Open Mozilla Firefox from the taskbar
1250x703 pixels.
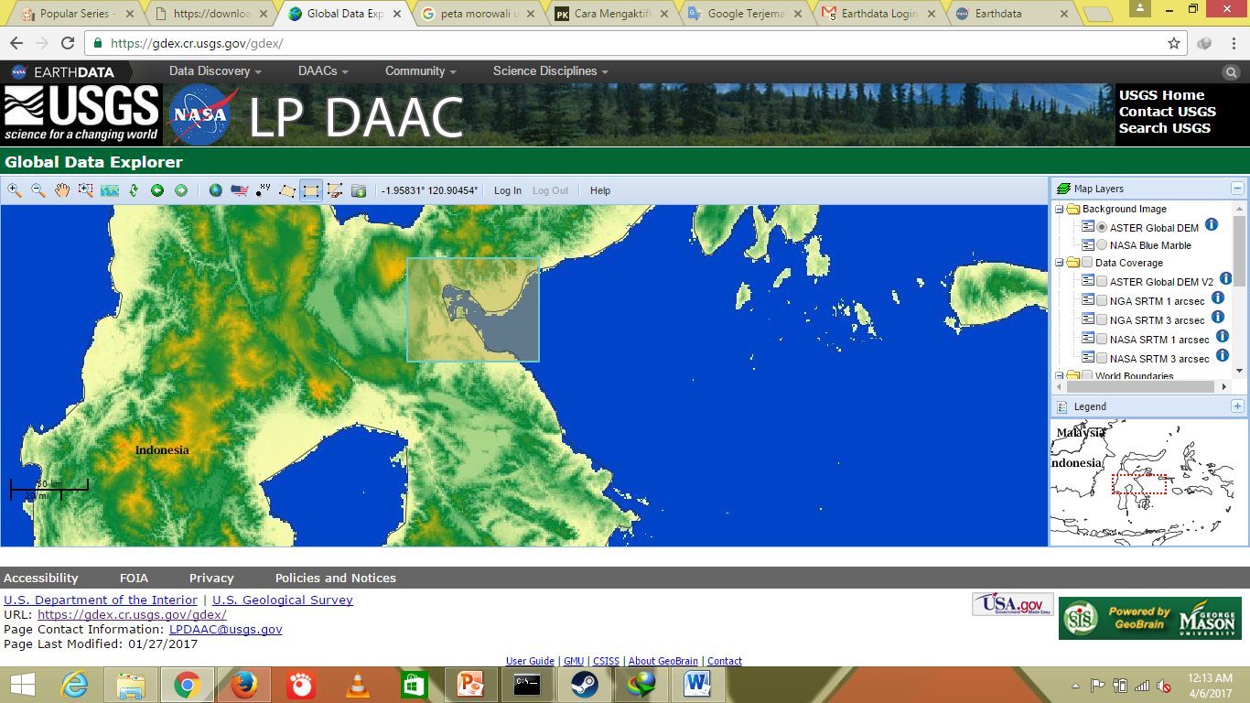point(243,684)
